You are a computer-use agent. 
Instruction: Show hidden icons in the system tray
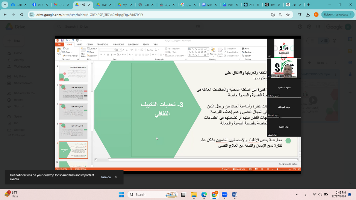[x=297, y=194]
